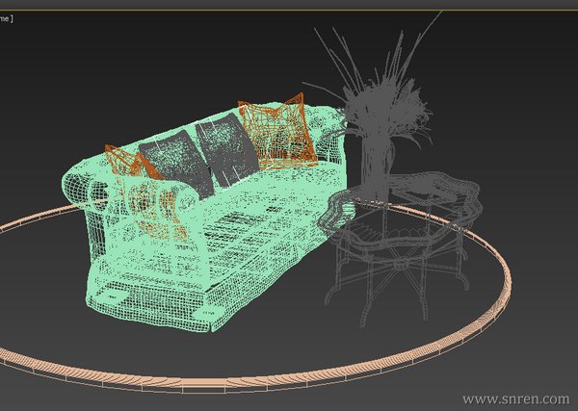Select the gray back cushion nearest the large orange pillow

click(x=226, y=149)
